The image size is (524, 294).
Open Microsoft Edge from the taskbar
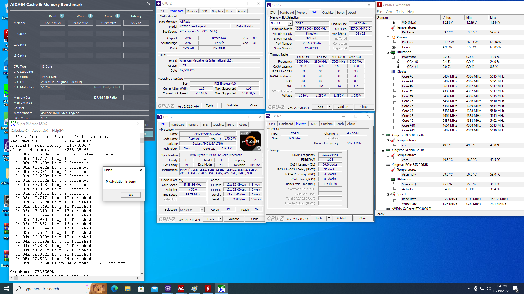pyautogui.click(x=114, y=289)
